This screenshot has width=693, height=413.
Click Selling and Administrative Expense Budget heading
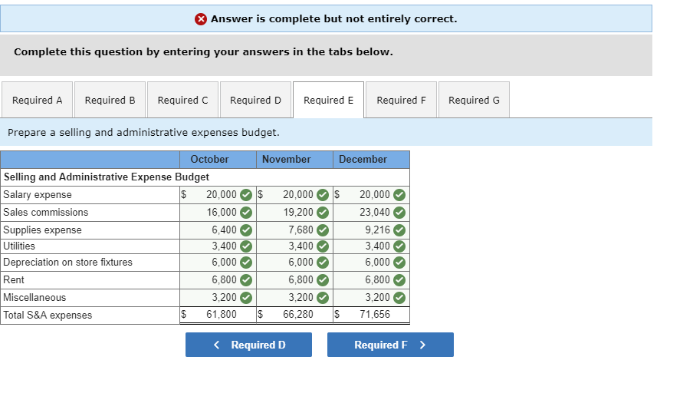107,177
